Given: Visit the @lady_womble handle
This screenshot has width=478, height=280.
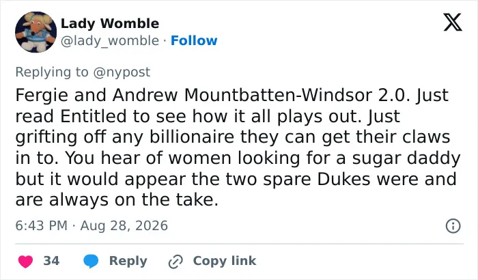Looking at the screenshot, I should (x=110, y=40).
